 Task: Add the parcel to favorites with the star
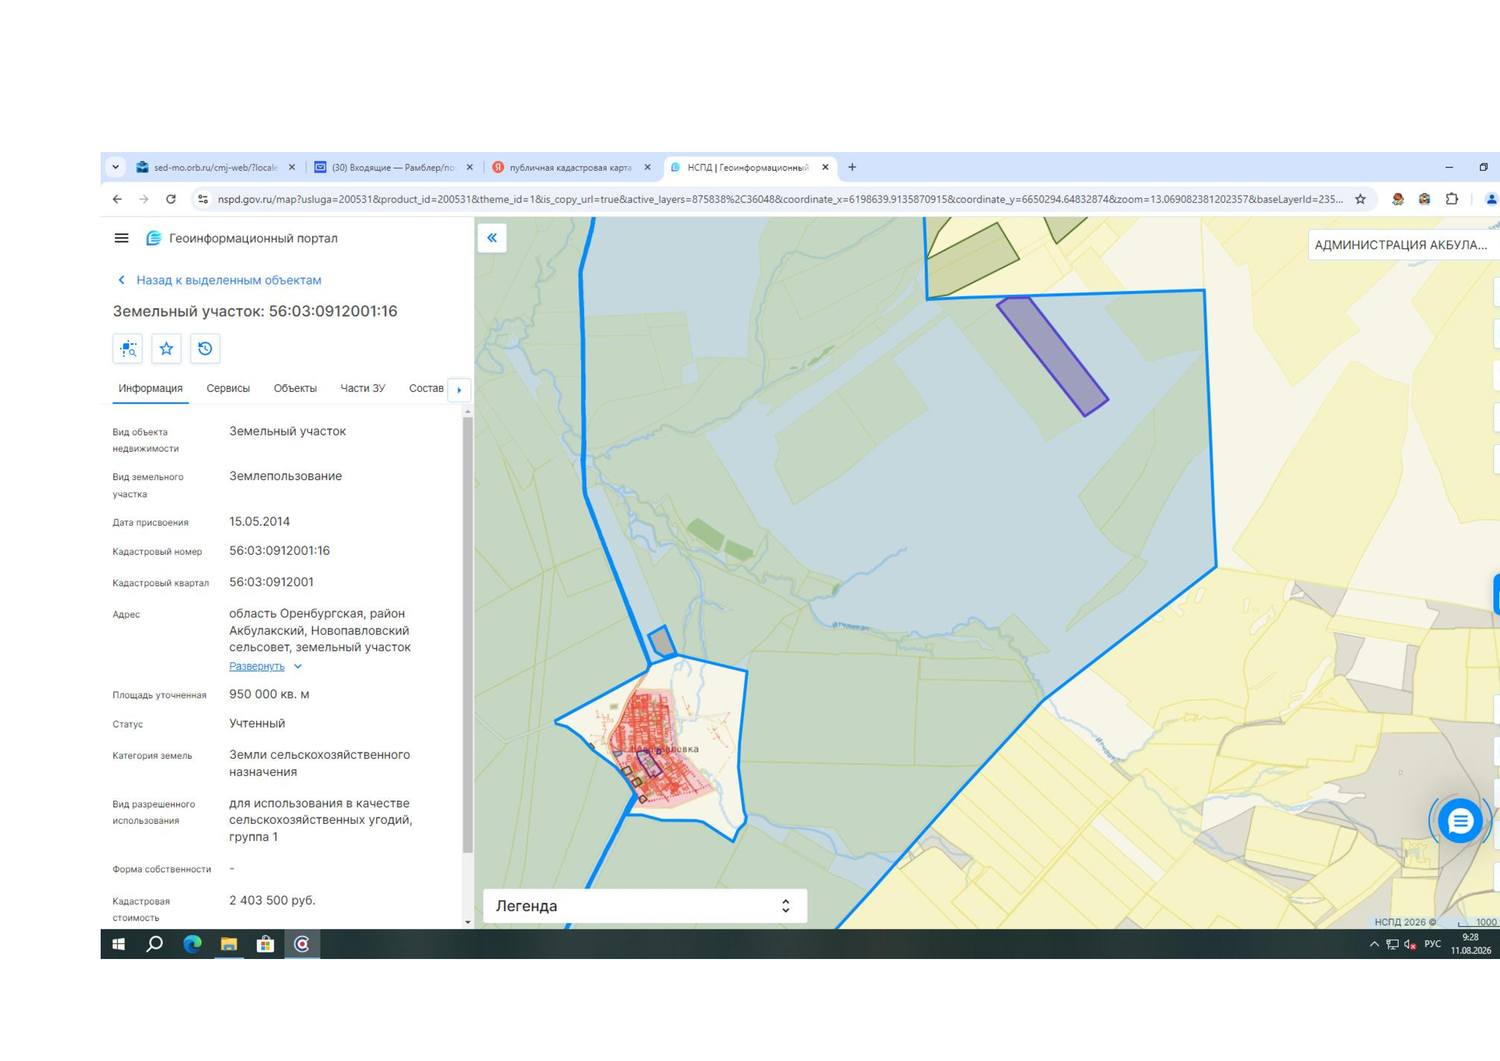pos(167,348)
